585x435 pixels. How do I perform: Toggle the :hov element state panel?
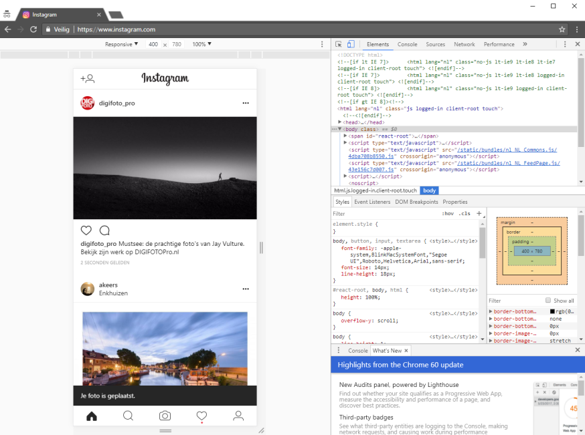pyautogui.click(x=448, y=213)
